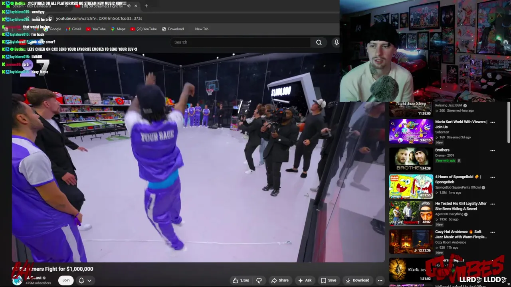Click the 4 Hours of SpongeBob title
511x287 pixels.
tap(458, 179)
